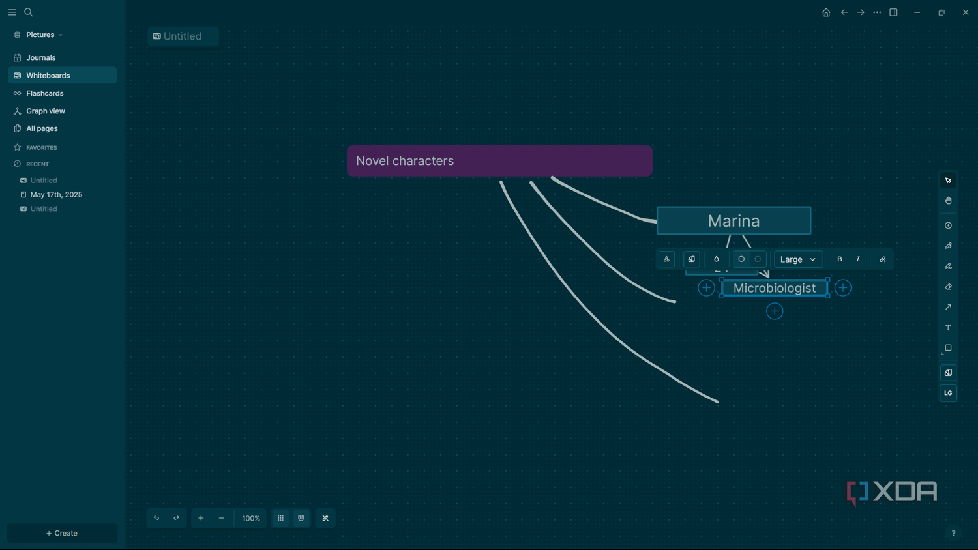This screenshot has height=550, width=978.
Task: Select the eraser tool
Action: point(948,287)
